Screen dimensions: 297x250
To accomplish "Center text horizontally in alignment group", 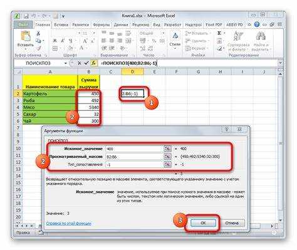I will (x=112, y=41).
